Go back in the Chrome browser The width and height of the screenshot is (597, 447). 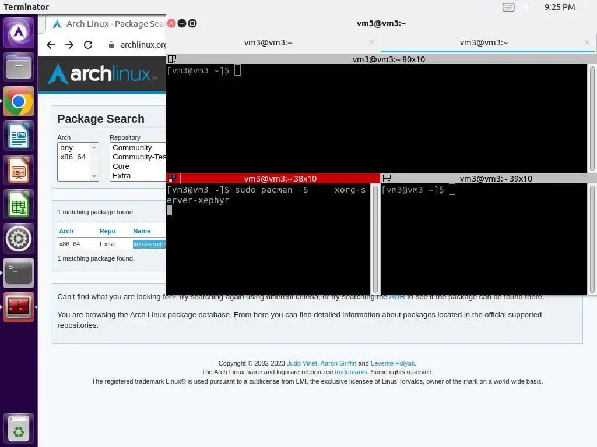pyautogui.click(x=51, y=45)
